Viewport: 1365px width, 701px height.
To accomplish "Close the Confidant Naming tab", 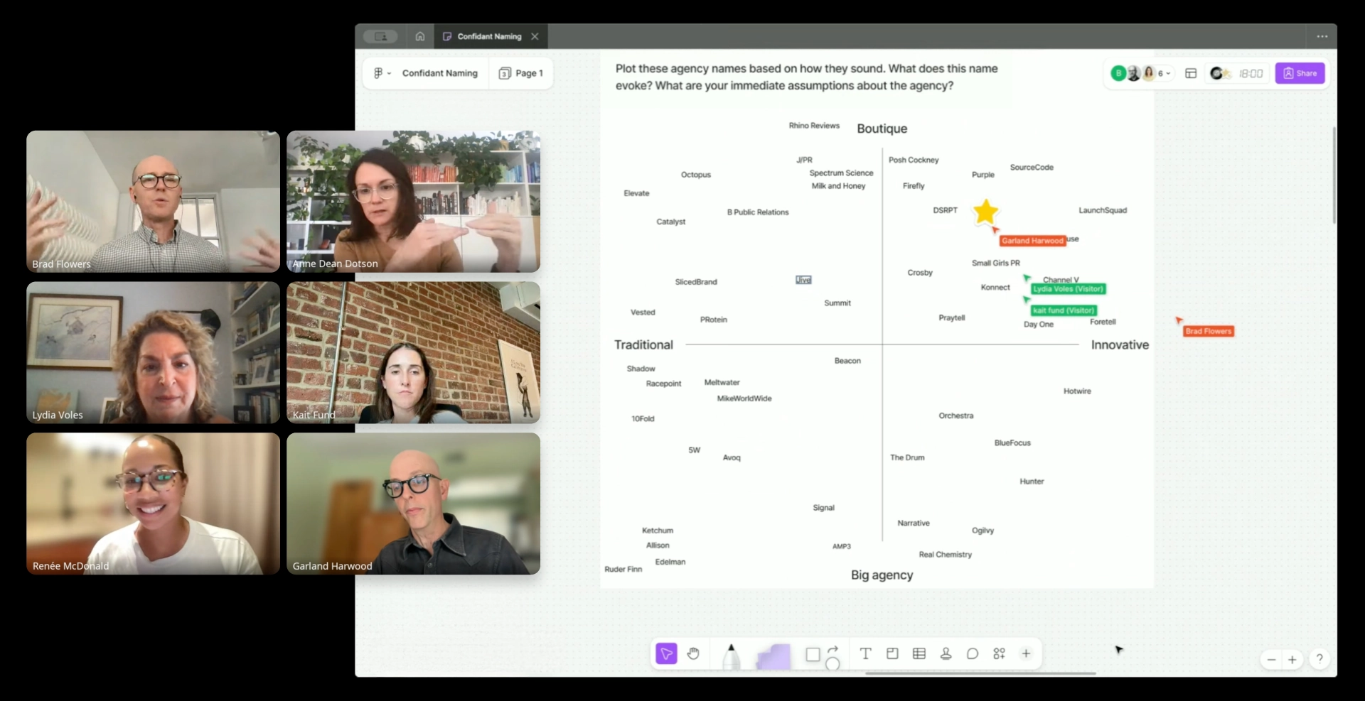I will pyautogui.click(x=535, y=36).
